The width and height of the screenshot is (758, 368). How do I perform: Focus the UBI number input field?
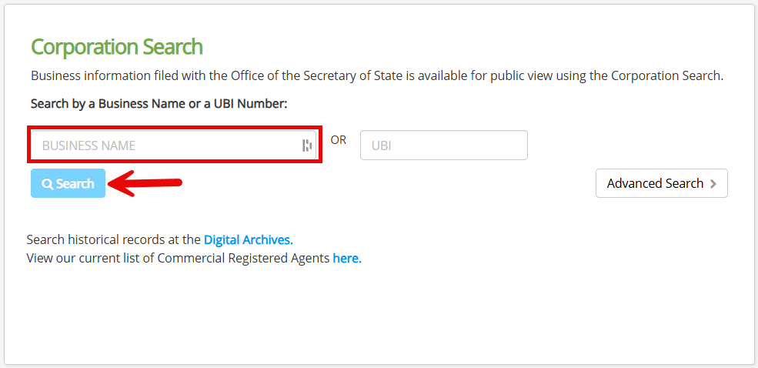[444, 145]
